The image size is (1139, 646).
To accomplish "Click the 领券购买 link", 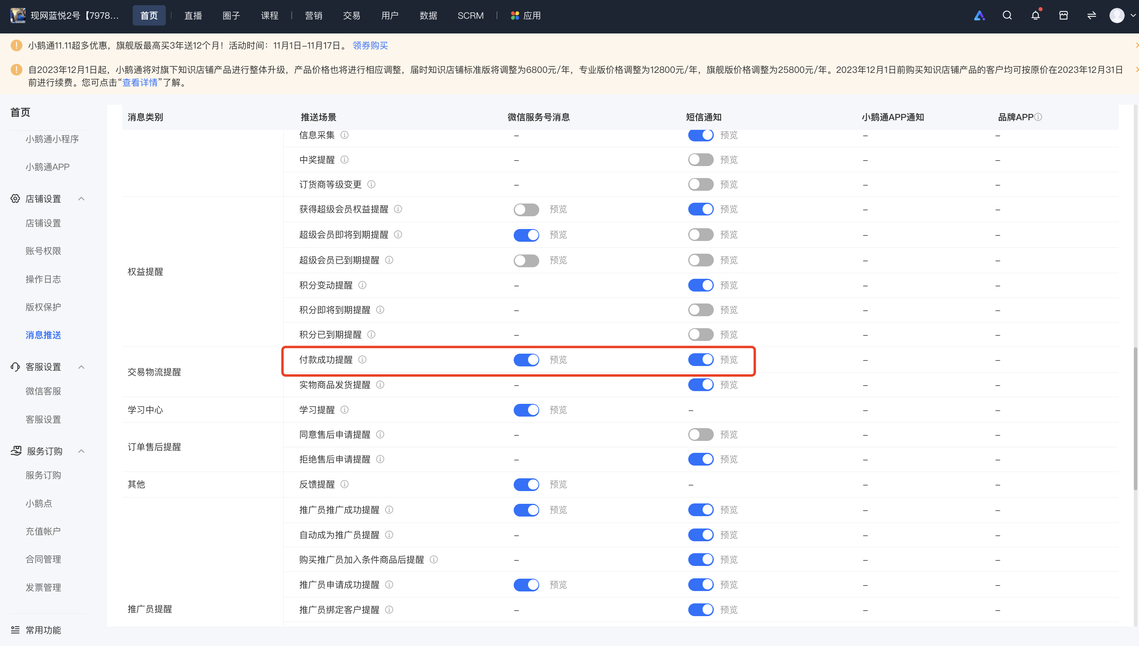I will (x=370, y=45).
